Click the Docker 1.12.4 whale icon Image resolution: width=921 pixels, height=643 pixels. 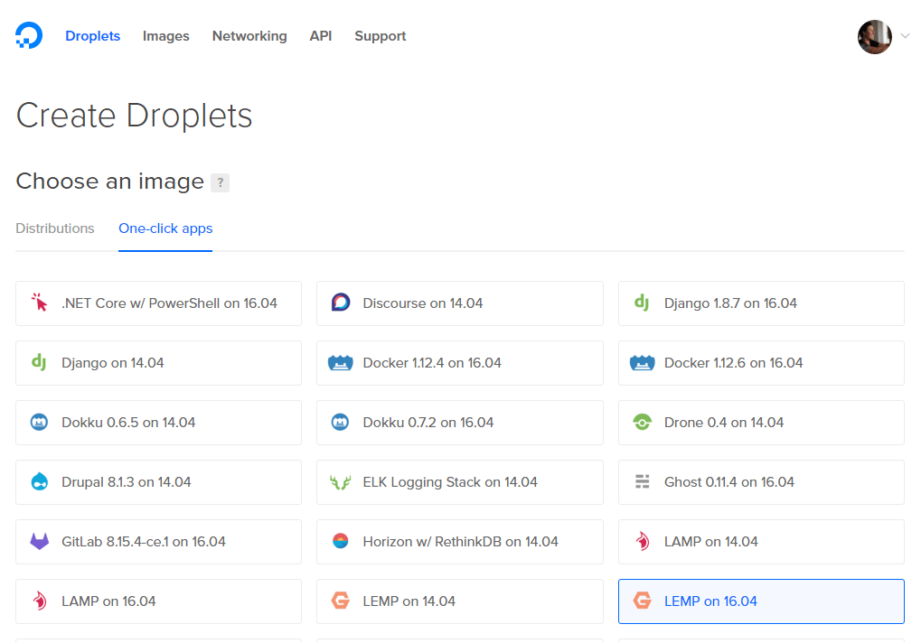pos(341,362)
